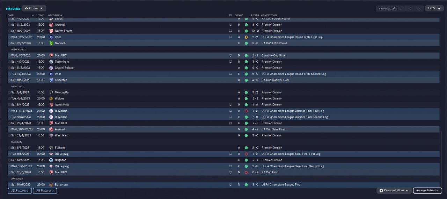Click the Newcastle club badge
The height and width of the screenshot is (199, 447).
tap(51, 92)
